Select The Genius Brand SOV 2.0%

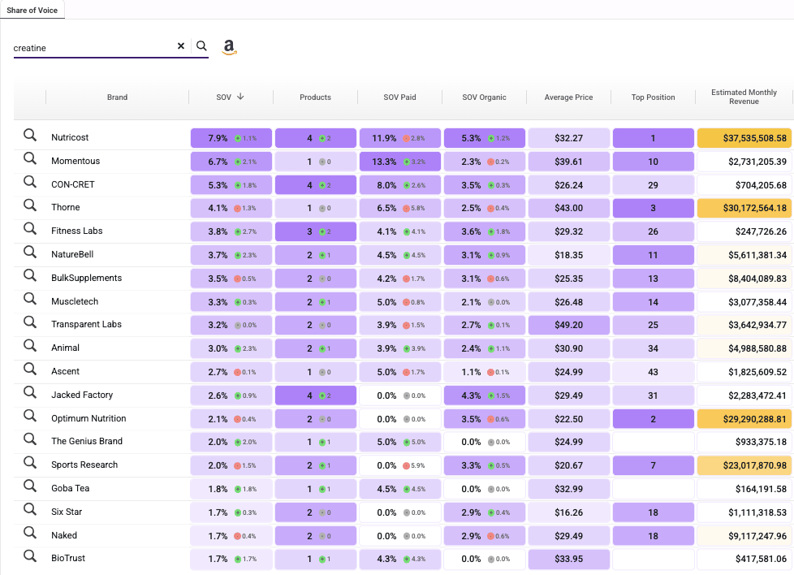(231, 443)
